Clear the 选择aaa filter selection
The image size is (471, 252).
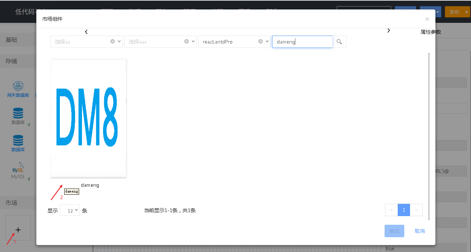pos(187,41)
